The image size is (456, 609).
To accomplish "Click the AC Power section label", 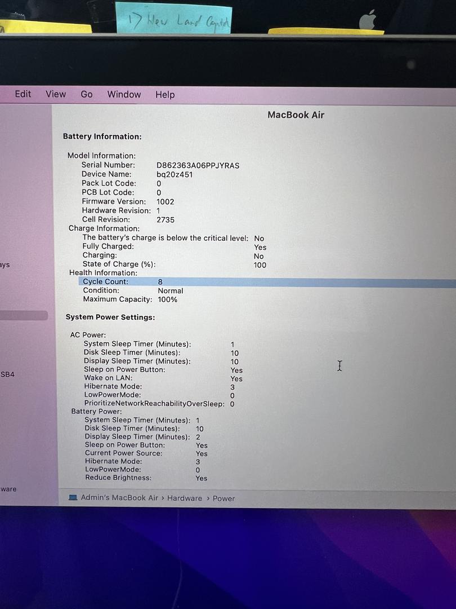I will point(88,335).
